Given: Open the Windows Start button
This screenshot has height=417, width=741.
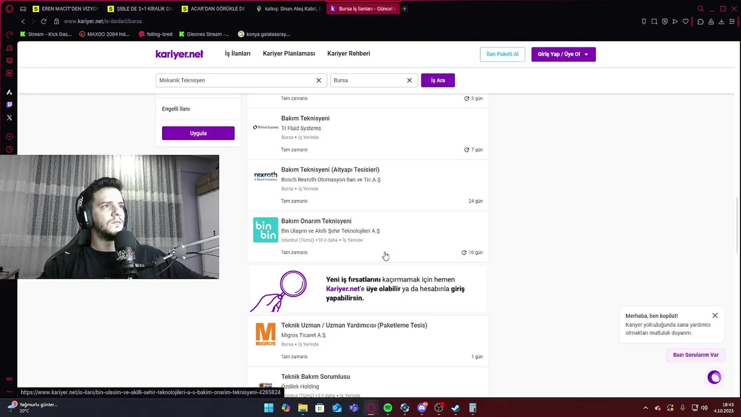Looking at the screenshot, I should pyautogui.click(x=269, y=408).
